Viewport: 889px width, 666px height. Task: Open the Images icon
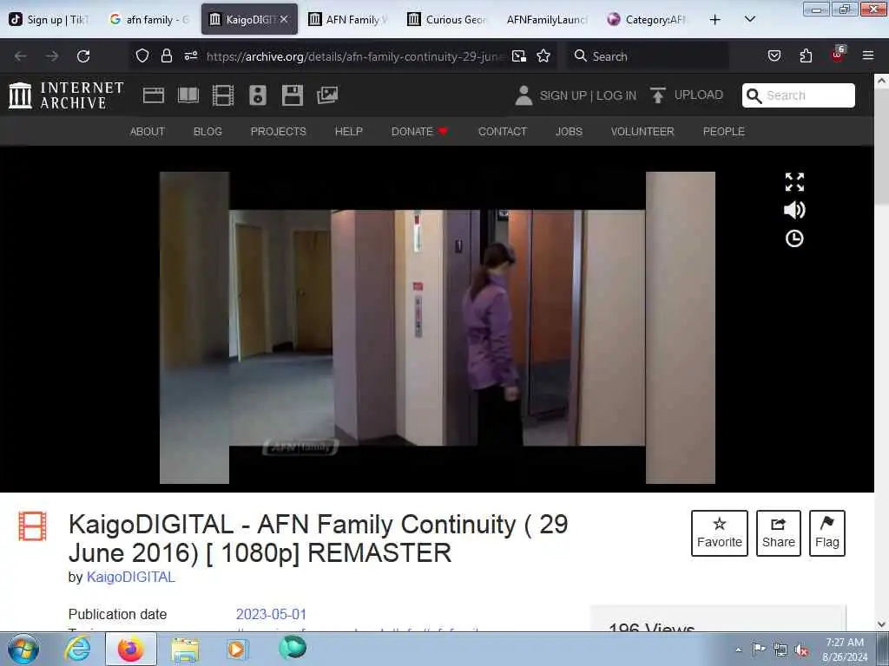point(327,95)
